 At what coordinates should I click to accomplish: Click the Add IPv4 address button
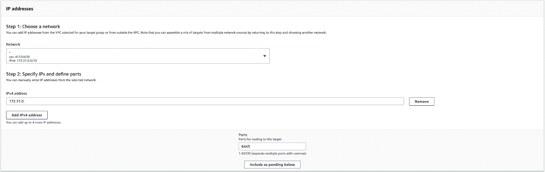pos(27,115)
